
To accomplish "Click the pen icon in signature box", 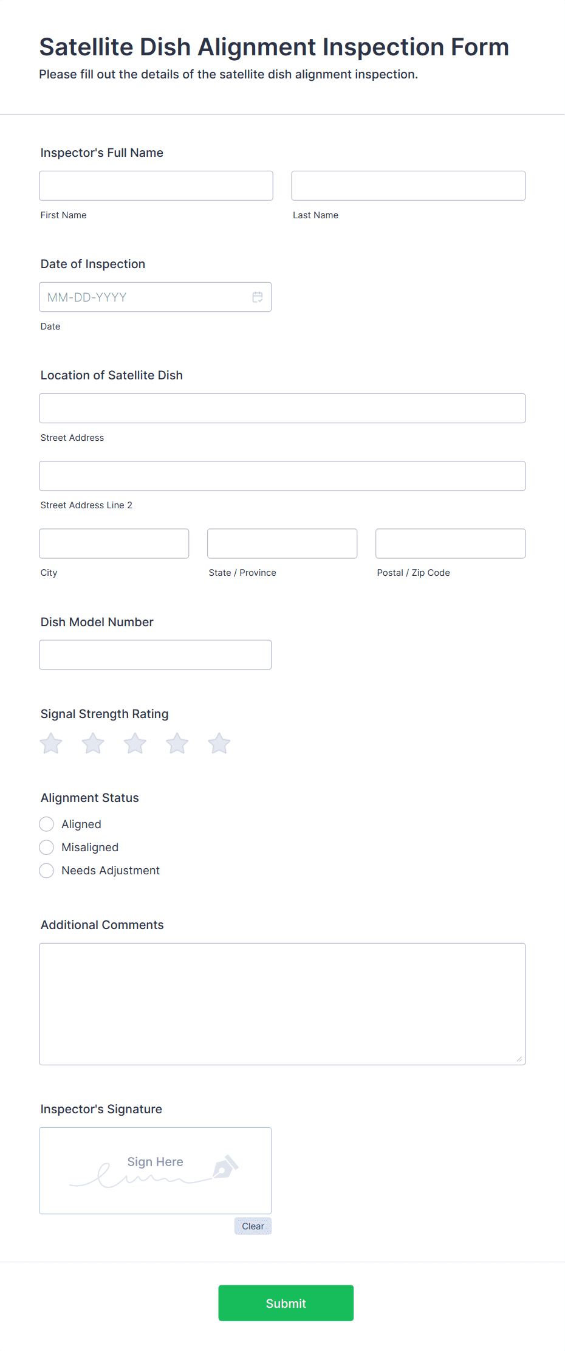I will (x=225, y=1167).
